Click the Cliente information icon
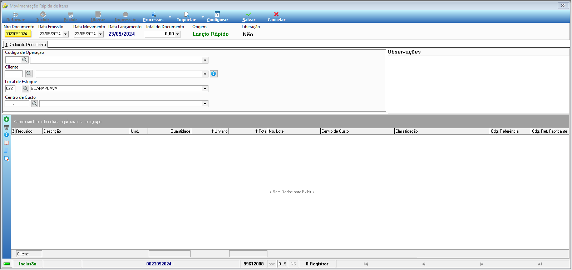The image size is (572, 270). pyautogui.click(x=213, y=74)
